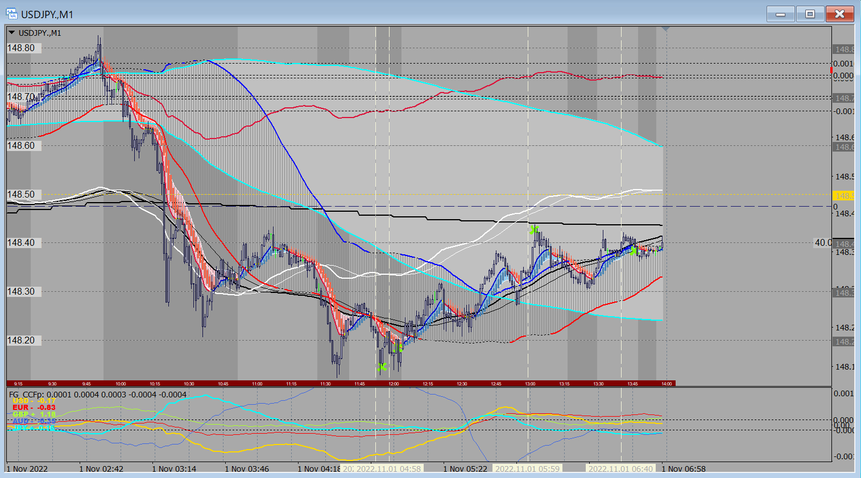Click the FG_CCFp indicator label
The height and width of the screenshot is (478, 861).
pos(26,395)
